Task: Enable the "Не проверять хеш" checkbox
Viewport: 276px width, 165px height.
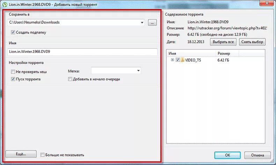Action: (x=13, y=72)
